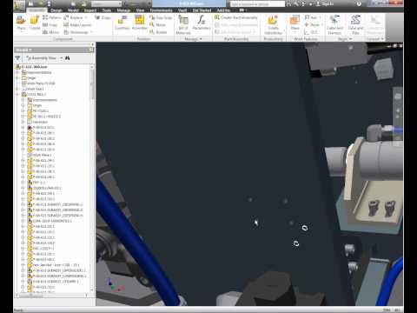Viewport: 417px width, 313px height.
Task: Click the Help icon in title bar
Action: pos(359,3)
